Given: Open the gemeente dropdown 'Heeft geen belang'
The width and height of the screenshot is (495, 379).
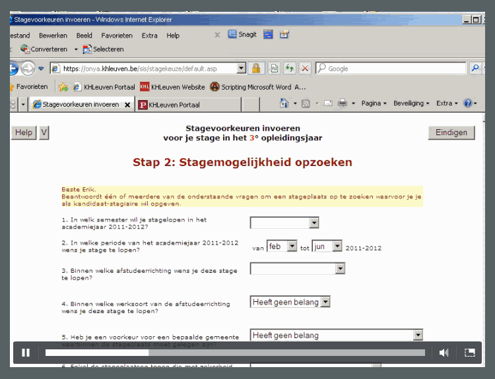Looking at the screenshot, I should 336,335.
